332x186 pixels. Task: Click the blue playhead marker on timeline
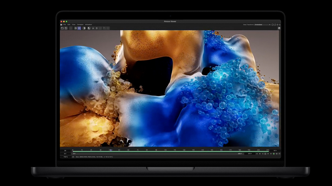pos(110,150)
